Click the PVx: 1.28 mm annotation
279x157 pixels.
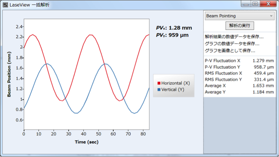pyautogui.click(x=174, y=28)
